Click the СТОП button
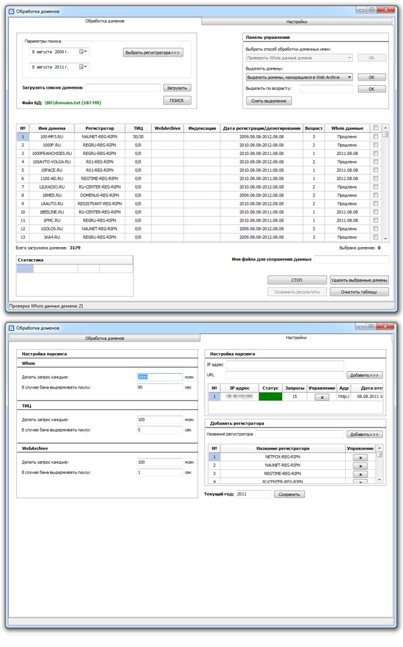The height and width of the screenshot is (647, 403). coord(297,280)
